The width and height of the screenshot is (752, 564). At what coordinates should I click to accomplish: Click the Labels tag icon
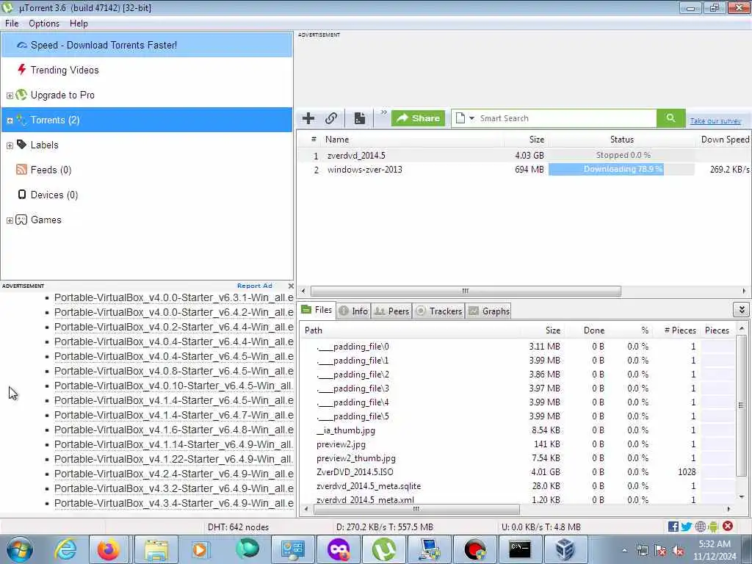[21, 145]
